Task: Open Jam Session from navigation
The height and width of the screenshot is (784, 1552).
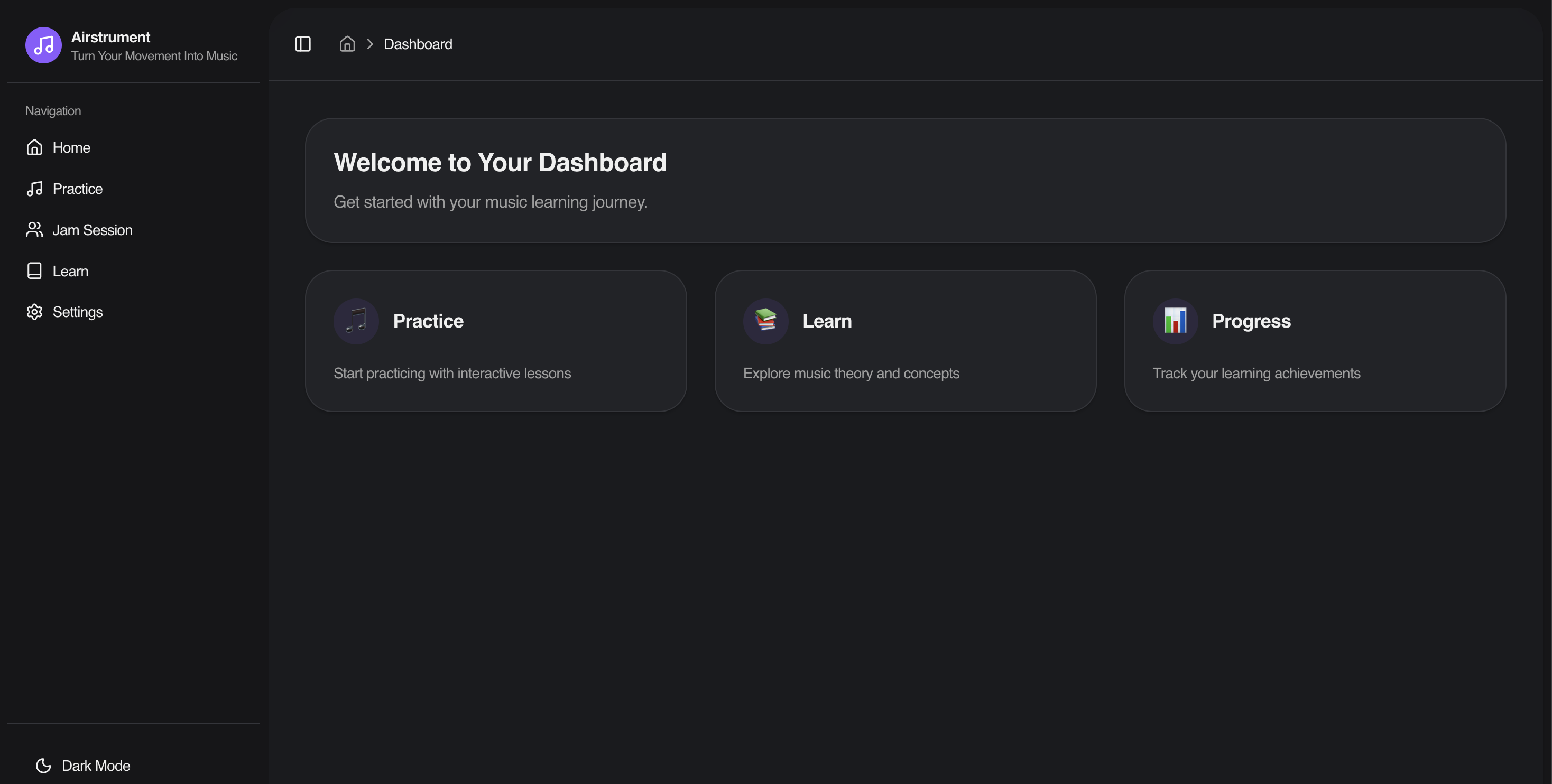Action: (92, 230)
